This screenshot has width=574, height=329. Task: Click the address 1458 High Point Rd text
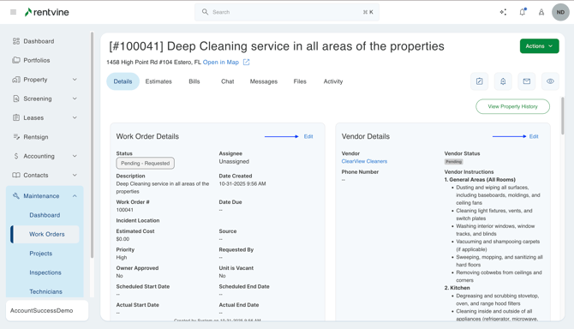click(x=153, y=63)
